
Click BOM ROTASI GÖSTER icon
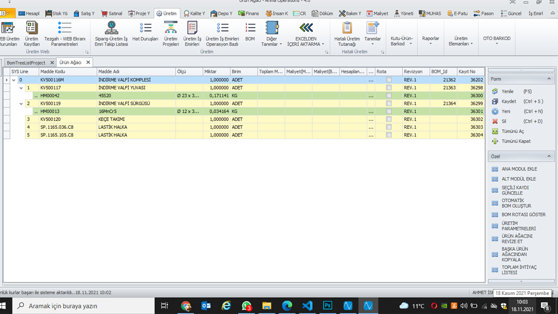coord(495,215)
